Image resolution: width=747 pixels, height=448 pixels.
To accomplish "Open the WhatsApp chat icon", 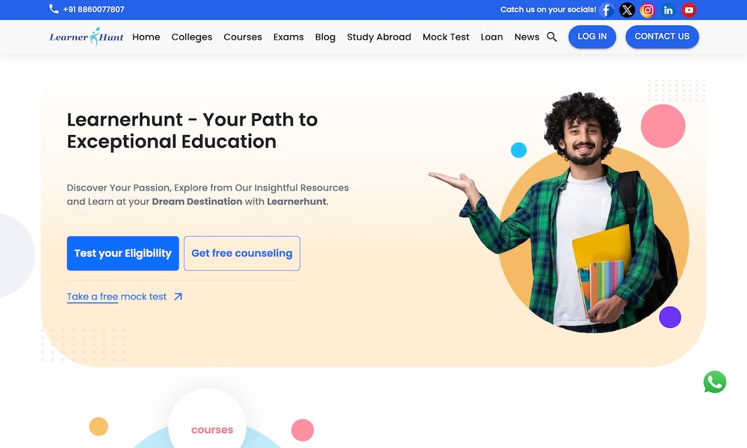I will point(715,382).
